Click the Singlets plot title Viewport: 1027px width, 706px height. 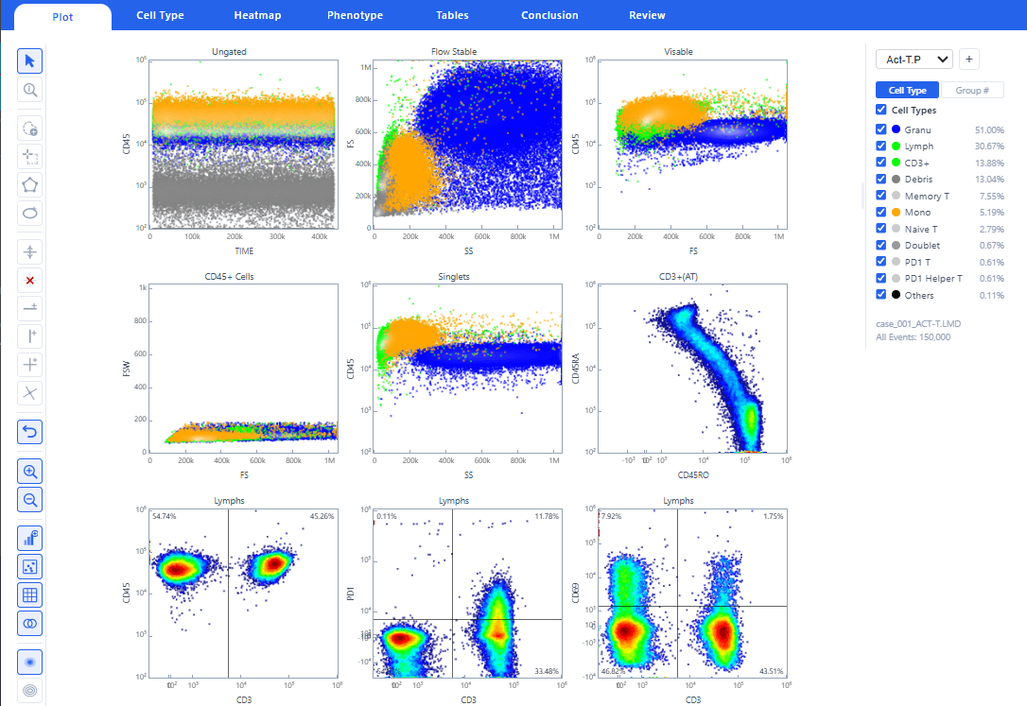(x=454, y=276)
